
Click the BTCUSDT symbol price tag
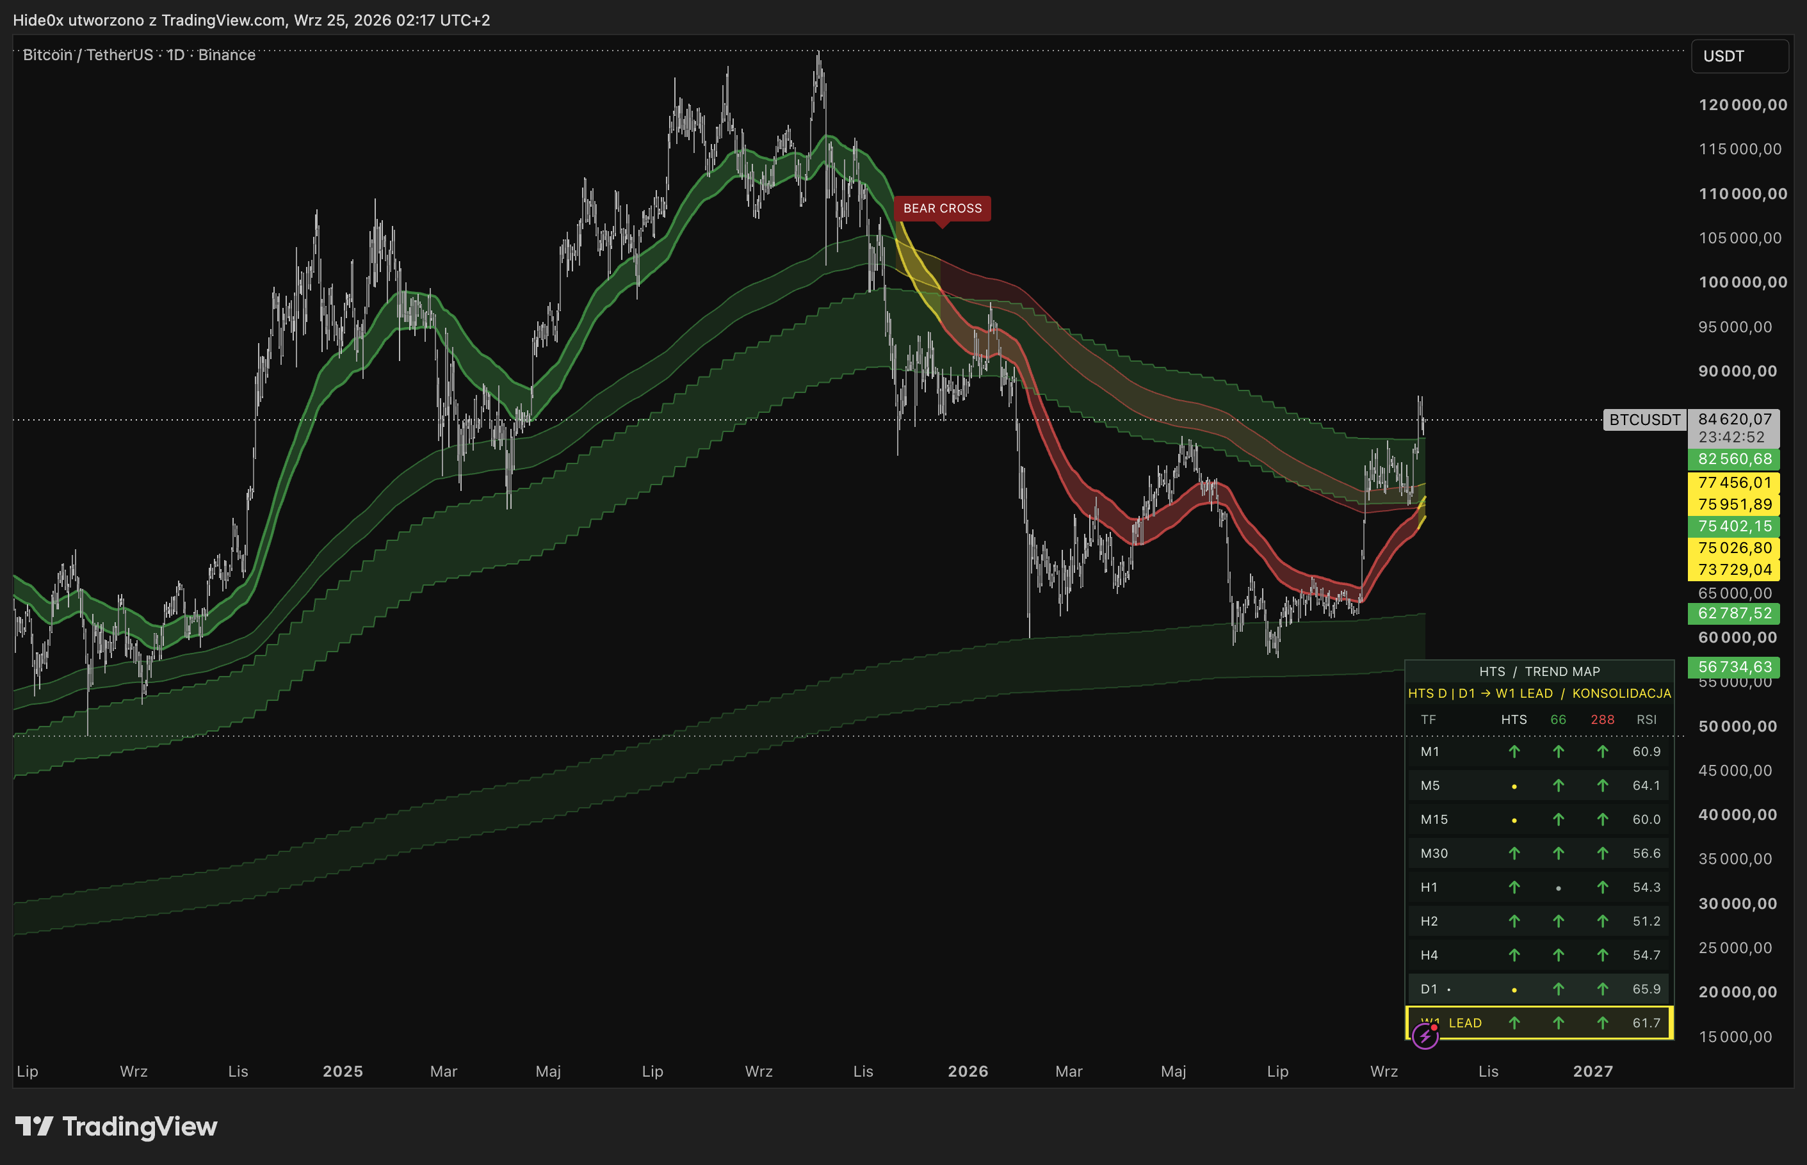[1644, 420]
